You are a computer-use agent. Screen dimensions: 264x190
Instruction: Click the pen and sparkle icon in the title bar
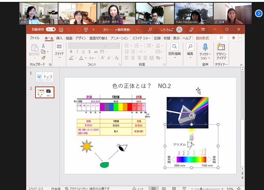coord(191,30)
